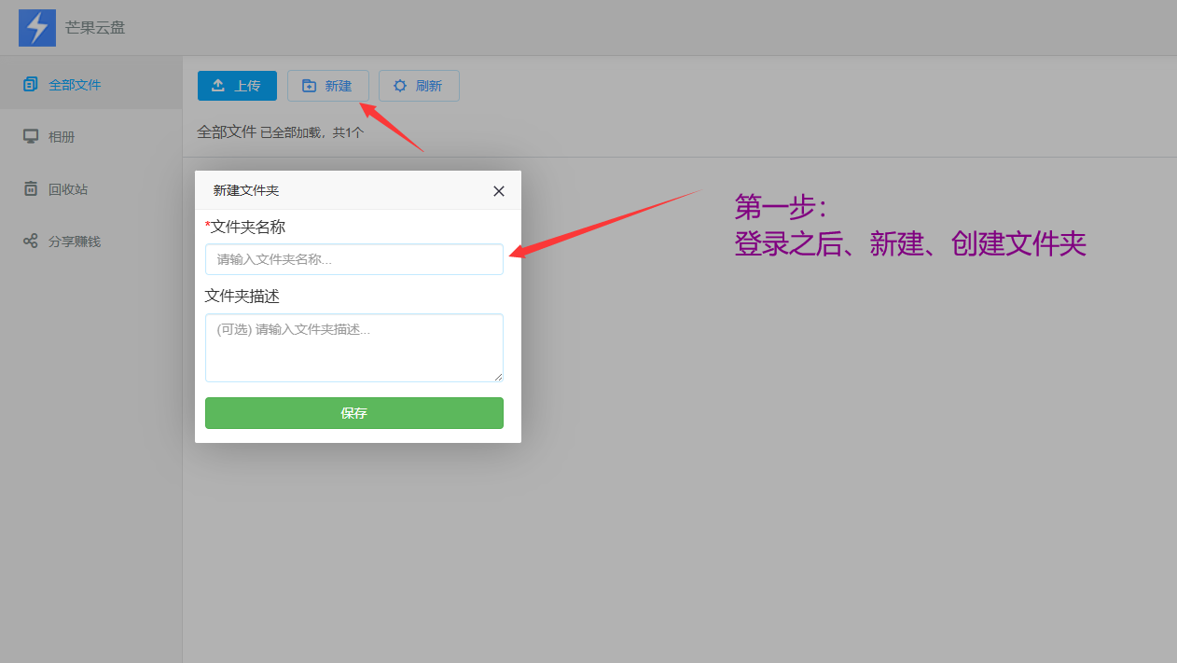1177x663 pixels.
Task: Save the new folder with 保存
Action: click(x=354, y=413)
